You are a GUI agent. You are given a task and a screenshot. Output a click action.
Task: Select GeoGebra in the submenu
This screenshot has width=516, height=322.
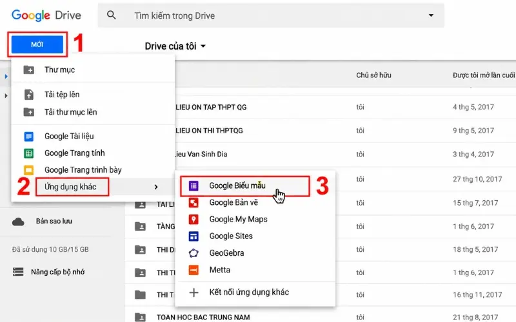pos(255,253)
